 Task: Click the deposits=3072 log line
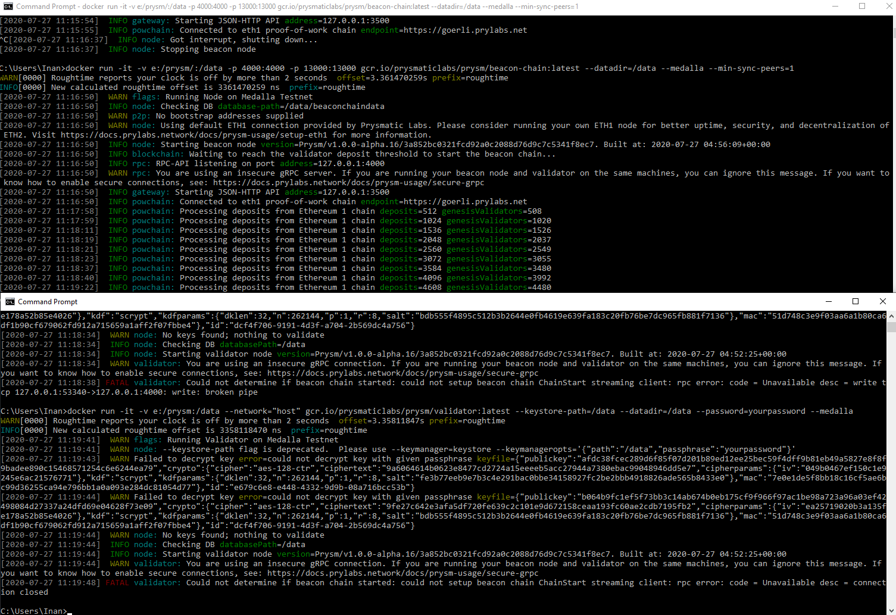click(276, 259)
